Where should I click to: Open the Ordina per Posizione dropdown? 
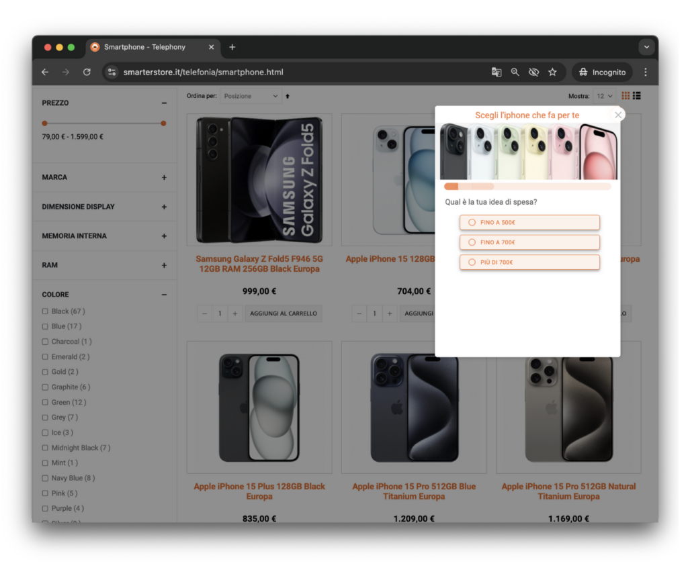click(252, 96)
